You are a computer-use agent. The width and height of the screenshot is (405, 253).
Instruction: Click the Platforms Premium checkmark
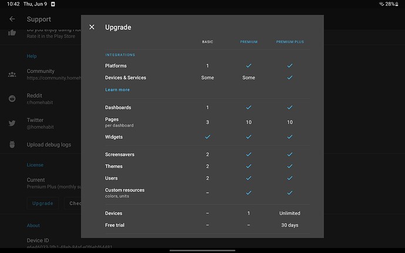click(249, 66)
